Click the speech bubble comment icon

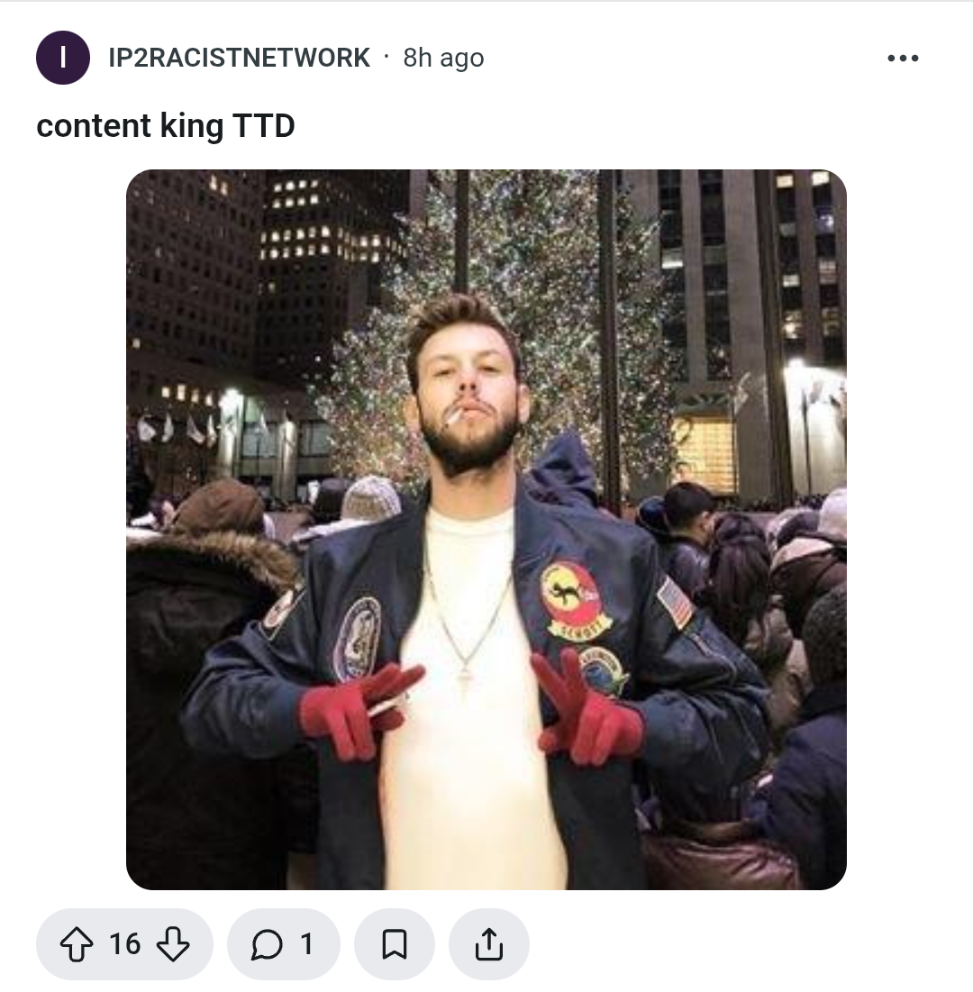click(x=267, y=944)
